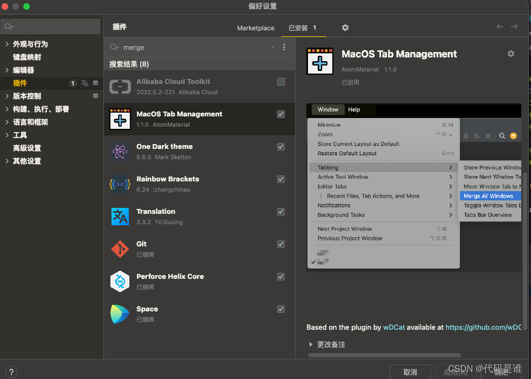This screenshot has width=531, height=379.
Task: Open the 高级设置 settings page
Action: point(27,148)
